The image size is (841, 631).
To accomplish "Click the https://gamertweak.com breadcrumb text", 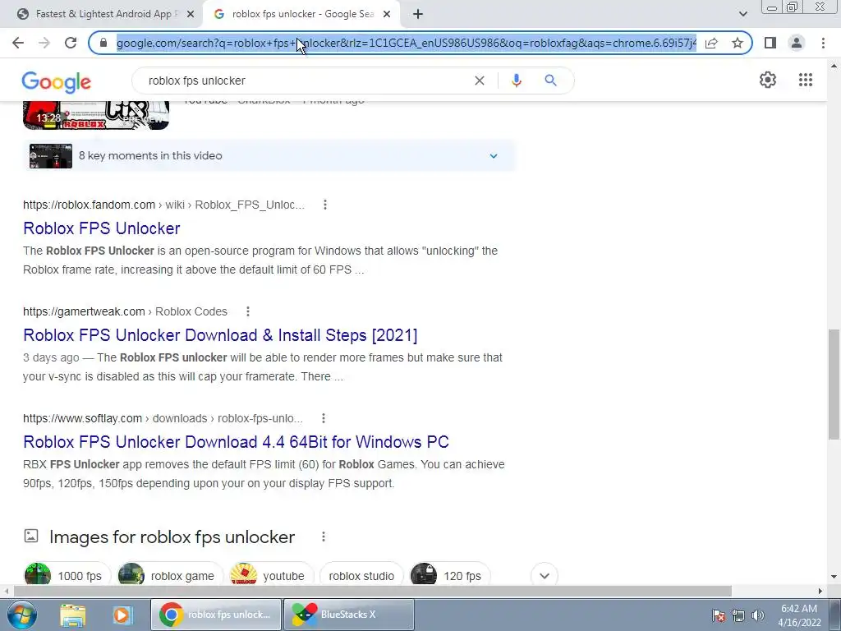I will tap(84, 311).
